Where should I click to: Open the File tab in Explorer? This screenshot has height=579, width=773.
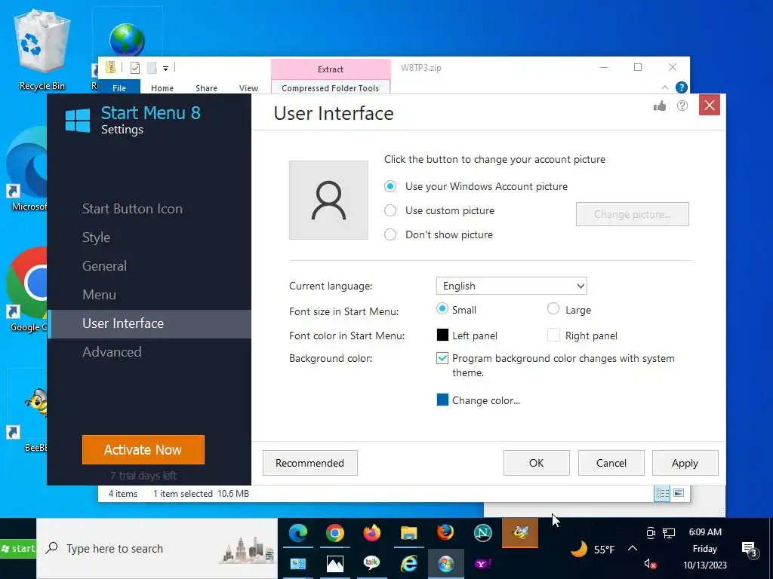119,87
